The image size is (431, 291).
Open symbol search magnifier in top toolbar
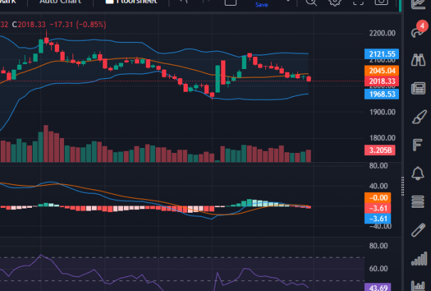point(311,2)
